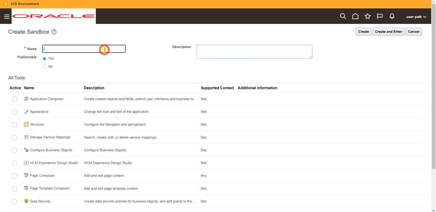
Task: Select Publishable No radio button
Action: point(44,66)
